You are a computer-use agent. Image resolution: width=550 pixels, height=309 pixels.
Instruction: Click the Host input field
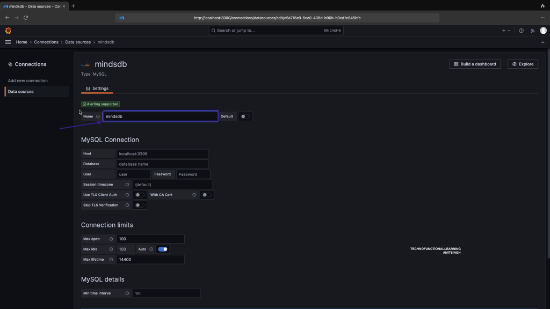pyautogui.click(x=162, y=153)
